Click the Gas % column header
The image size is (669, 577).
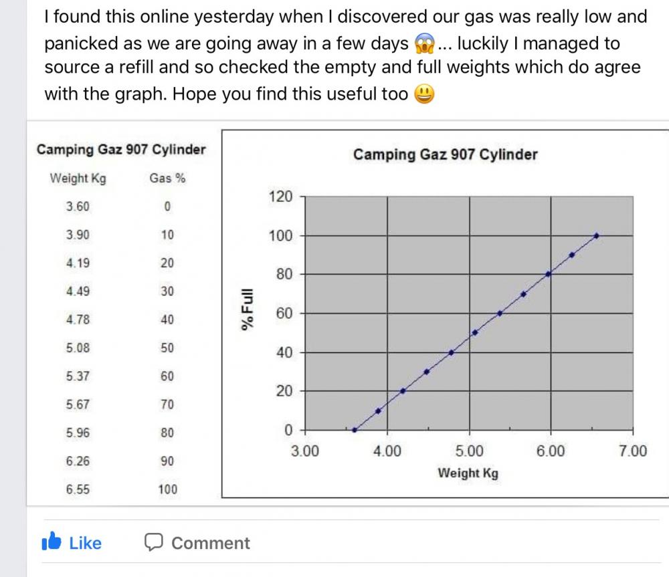click(x=167, y=178)
